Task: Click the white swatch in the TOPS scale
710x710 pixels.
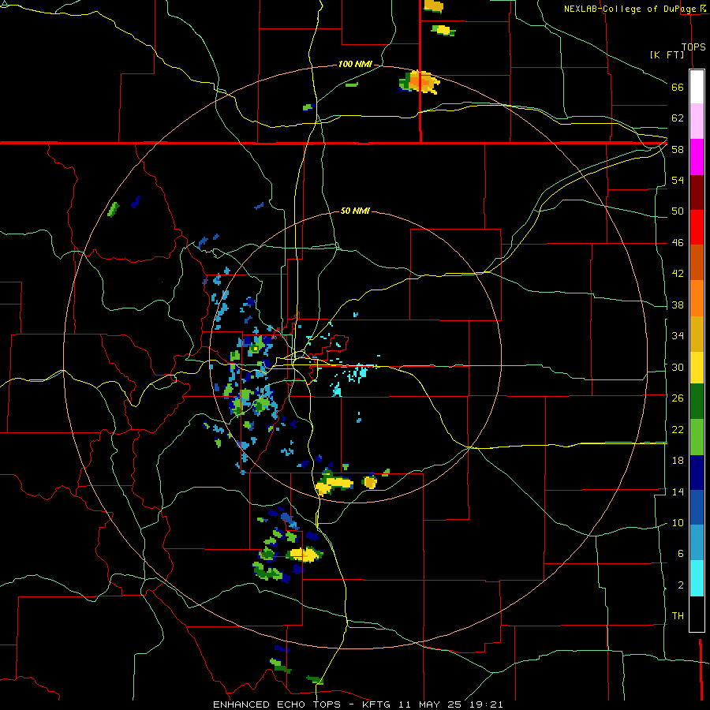Action: pos(697,87)
